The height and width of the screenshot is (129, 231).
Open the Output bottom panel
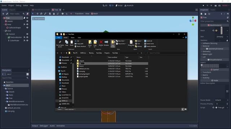click(x=35, y=126)
